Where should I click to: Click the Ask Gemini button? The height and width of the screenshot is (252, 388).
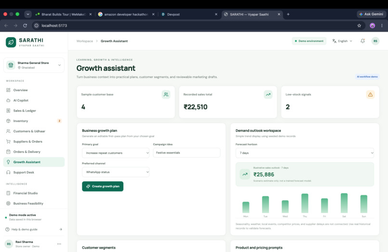coord(371,14)
